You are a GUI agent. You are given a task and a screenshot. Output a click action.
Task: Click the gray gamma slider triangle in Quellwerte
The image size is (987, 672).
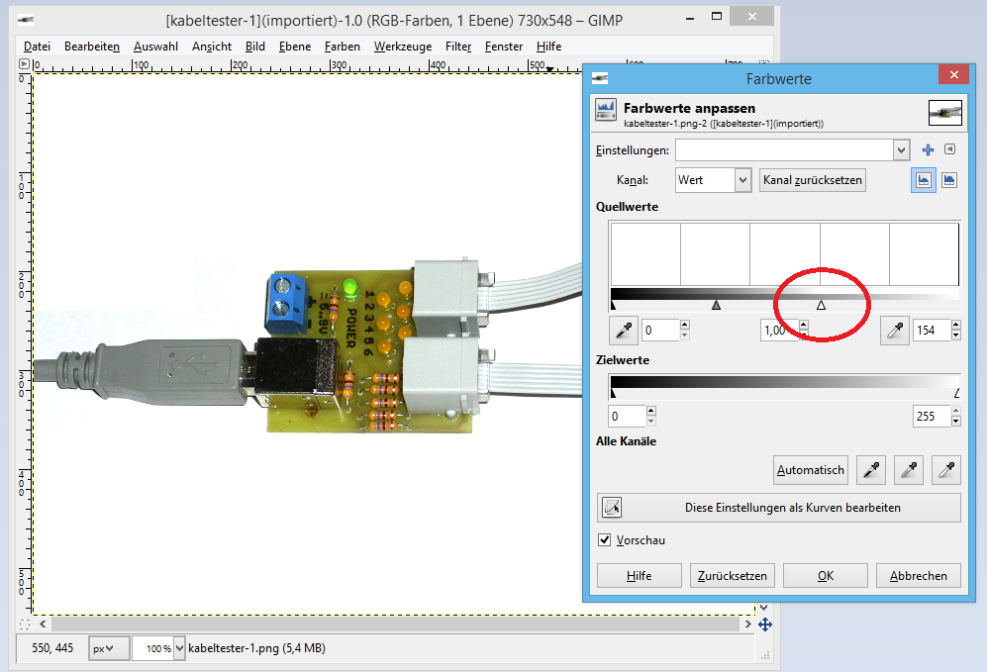pos(716,305)
